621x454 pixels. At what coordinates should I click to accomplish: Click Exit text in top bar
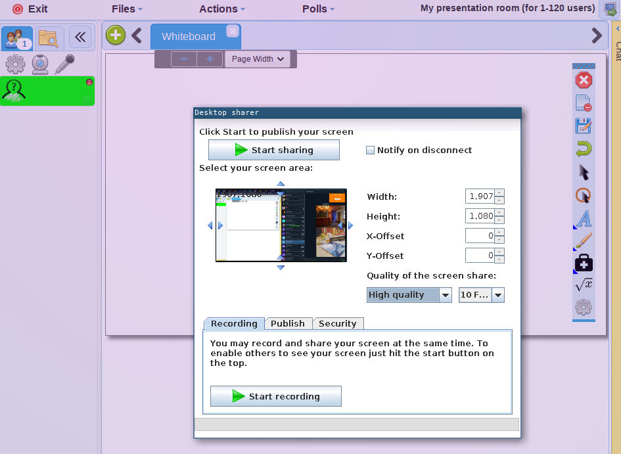point(38,9)
